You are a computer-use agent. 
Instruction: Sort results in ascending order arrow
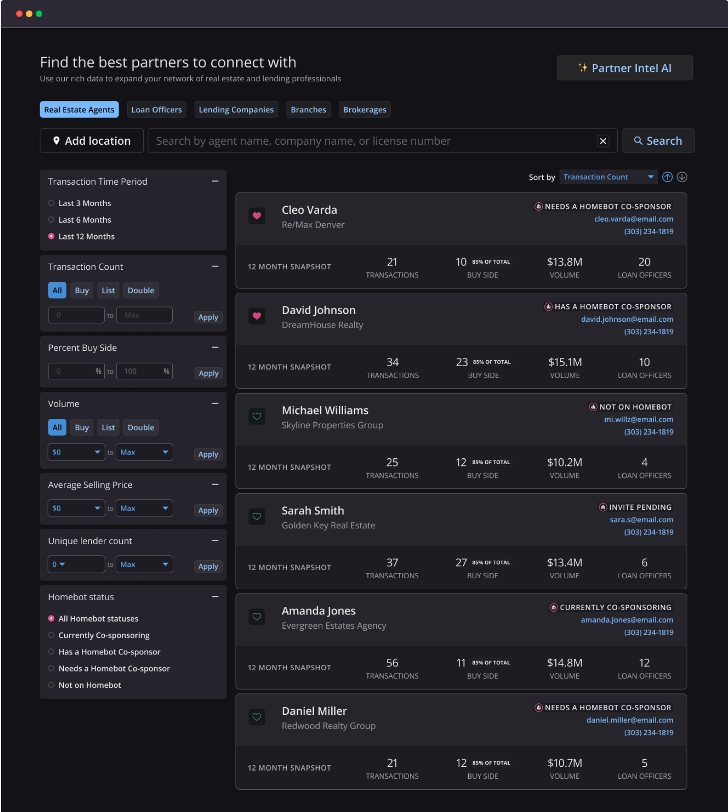coord(667,177)
